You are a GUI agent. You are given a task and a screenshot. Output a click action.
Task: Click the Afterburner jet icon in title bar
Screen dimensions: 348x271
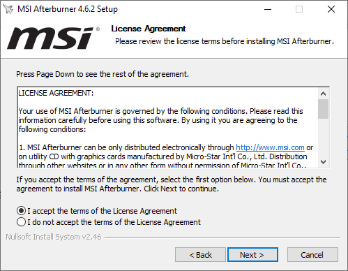(8, 9)
